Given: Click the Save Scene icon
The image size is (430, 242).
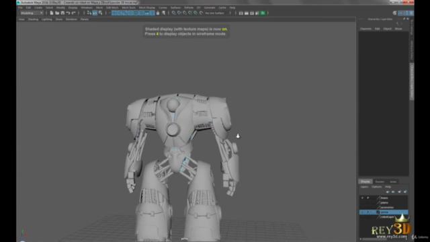Looking at the screenshot, I should pyautogui.click(x=62, y=13).
